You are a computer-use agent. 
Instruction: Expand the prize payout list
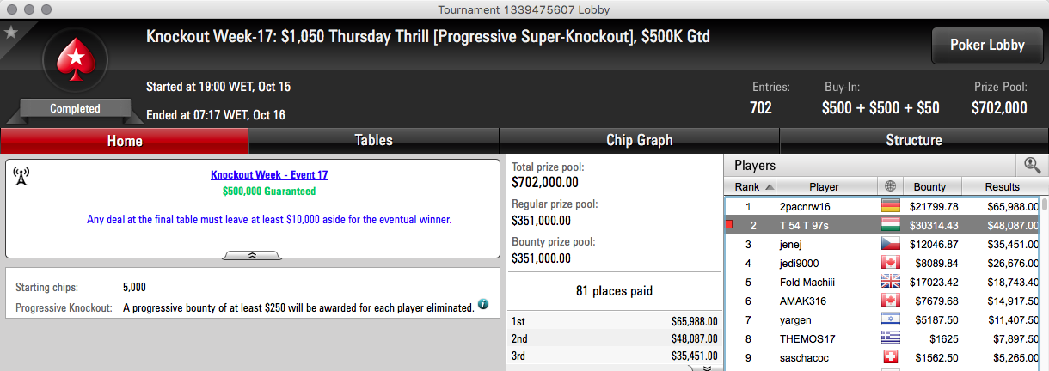707,367
